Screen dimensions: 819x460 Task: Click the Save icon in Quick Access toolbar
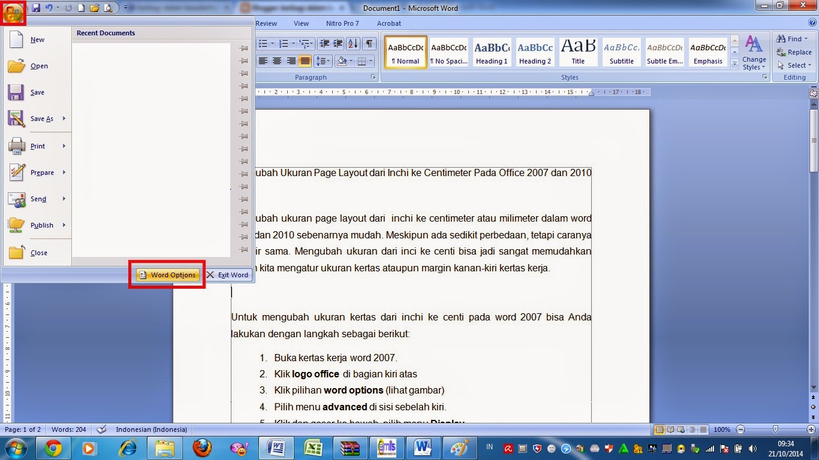[x=36, y=8]
